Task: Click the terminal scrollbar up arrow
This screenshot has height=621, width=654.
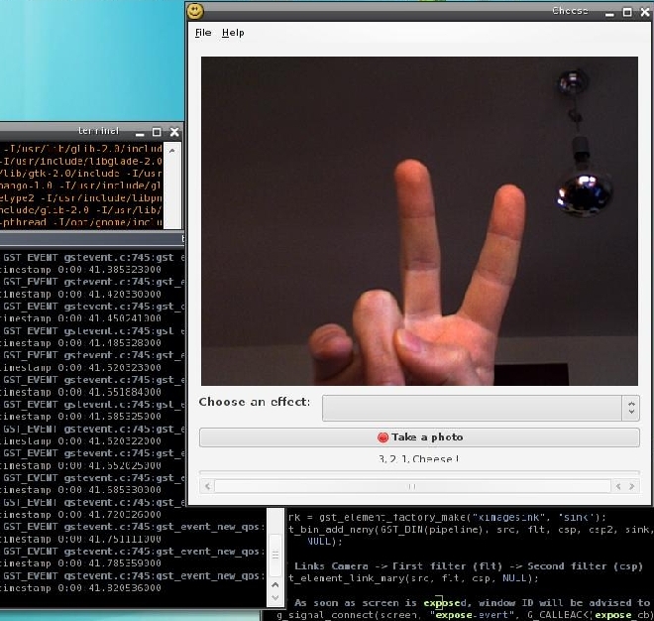Action: [x=171, y=151]
